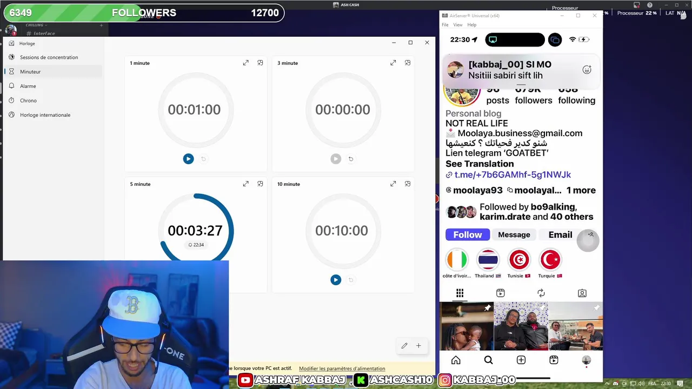
Task: Click the FRA language indicator in taskbar
Action: 652,383
